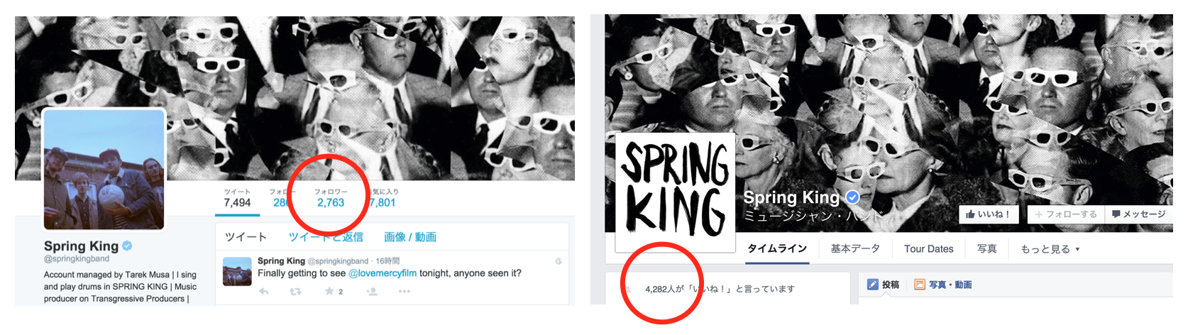Expand the もっと見る dropdown on Facebook
Image resolution: width=1188 pixels, height=335 pixels.
1050,249
